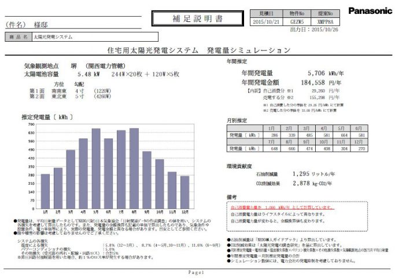Click the 1月 bar in the chart
Screen dimensions: 395x278
45,191
